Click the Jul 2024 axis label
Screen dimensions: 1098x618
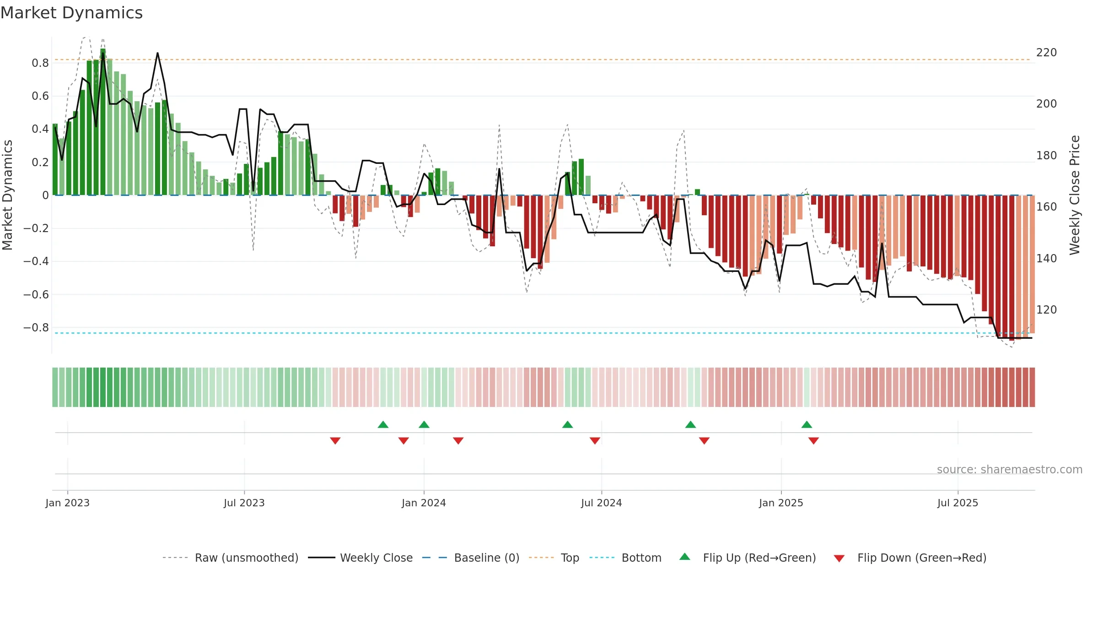602,503
